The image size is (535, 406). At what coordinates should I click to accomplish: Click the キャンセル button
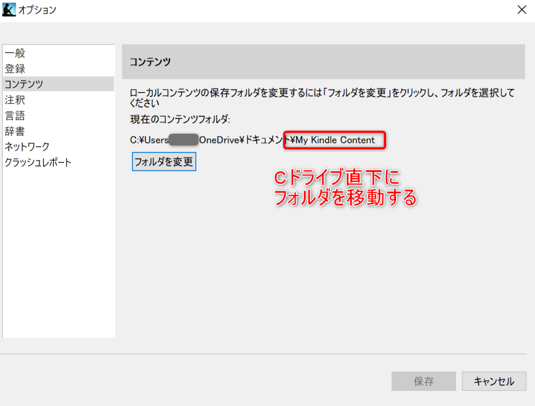coord(494,381)
